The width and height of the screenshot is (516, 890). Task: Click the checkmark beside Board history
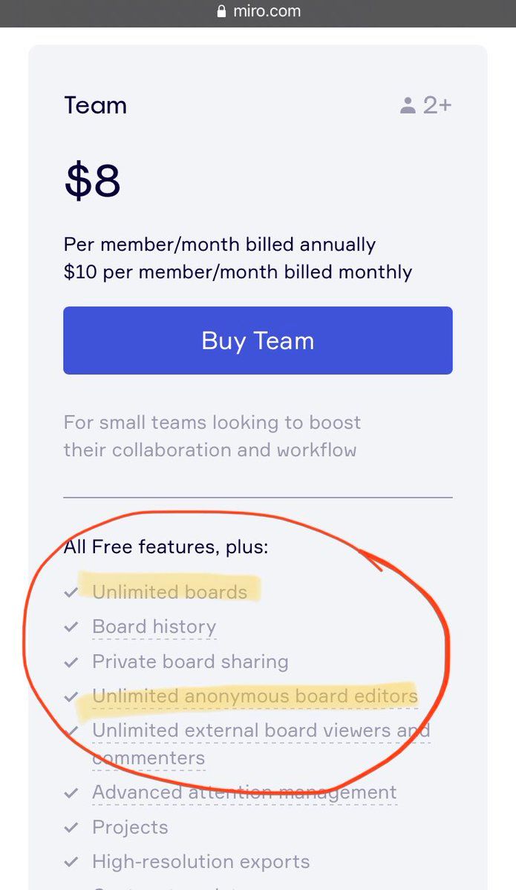tap(71, 627)
